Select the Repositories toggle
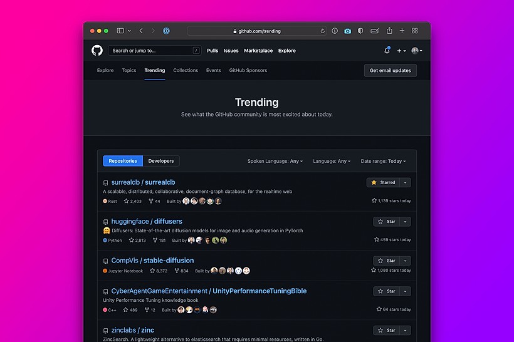 point(123,161)
